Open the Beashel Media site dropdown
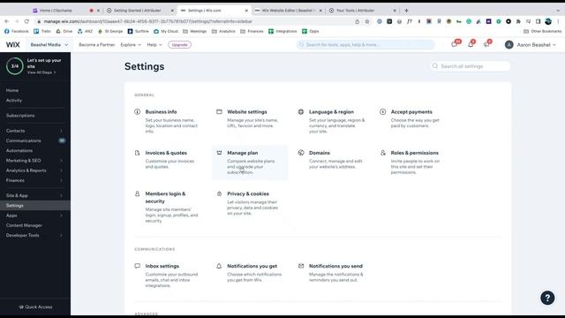The width and height of the screenshot is (565, 318). click(x=49, y=45)
